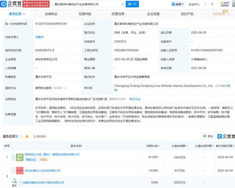Expand 成都纵横自动化技术 row with plus
The width and height of the screenshot is (235, 188).
pos(20,182)
